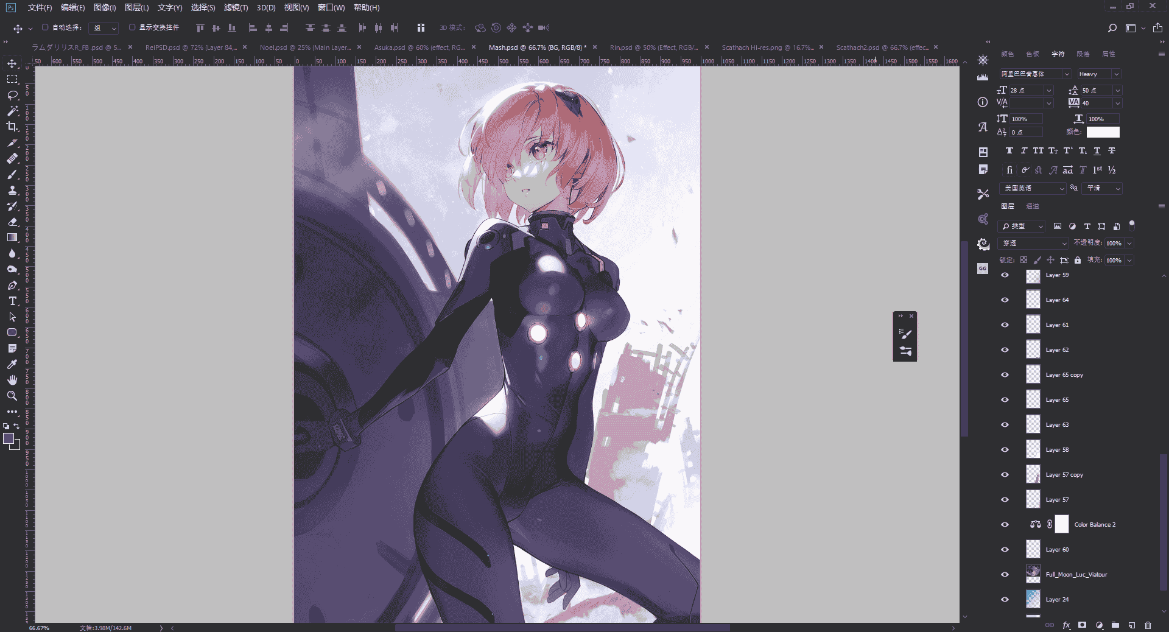Click the underline text style button
Screen dimensions: 1169x632
(1097, 150)
